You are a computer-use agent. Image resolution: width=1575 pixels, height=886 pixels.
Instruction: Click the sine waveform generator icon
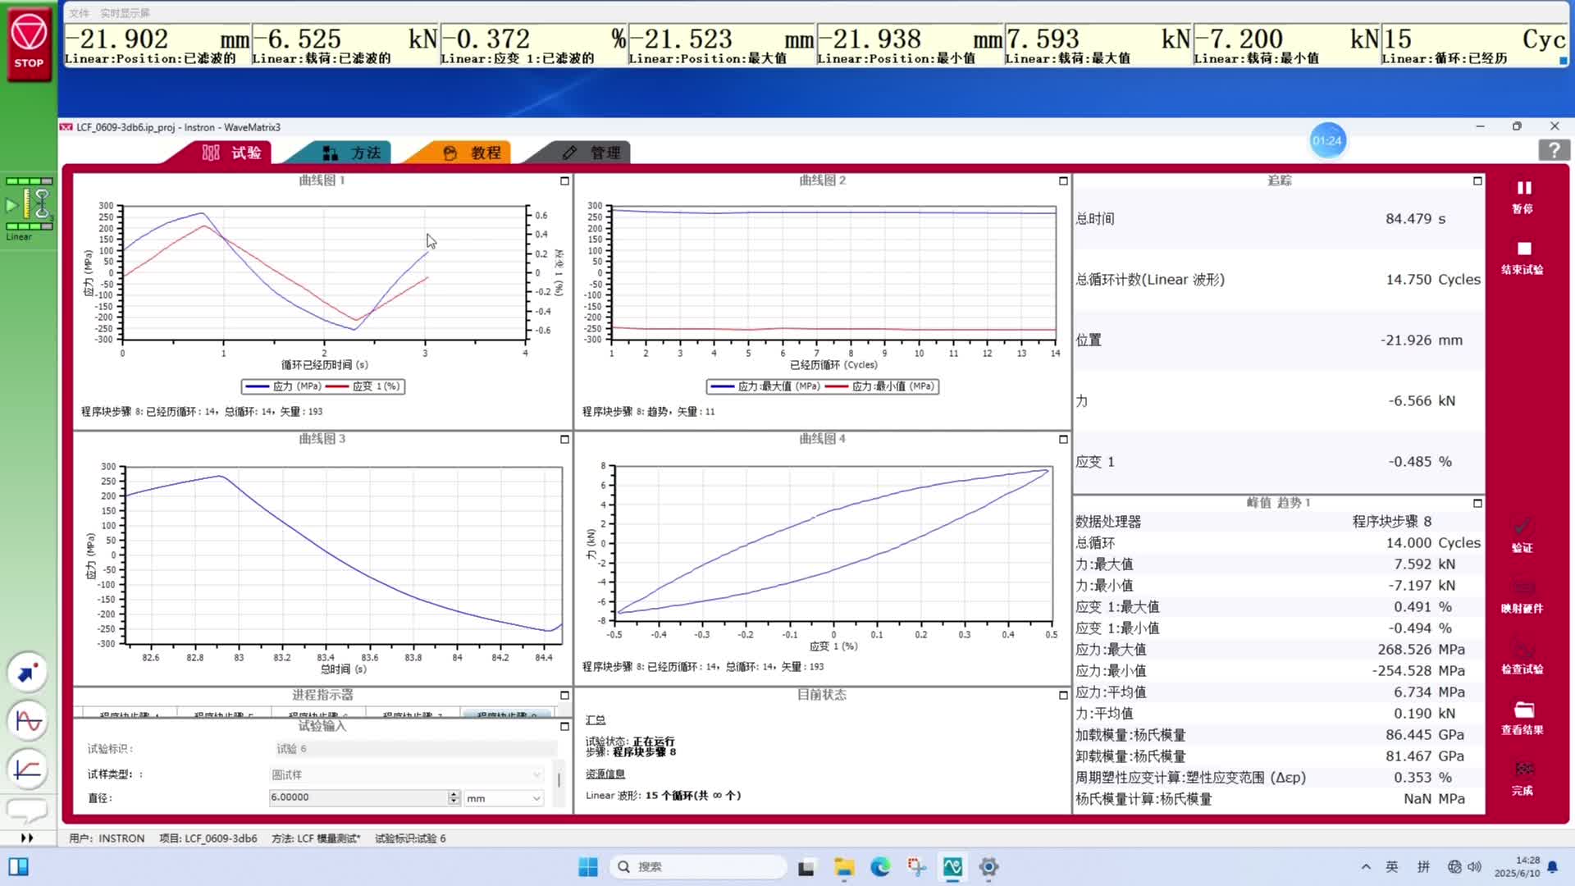[x=28, y=721]
